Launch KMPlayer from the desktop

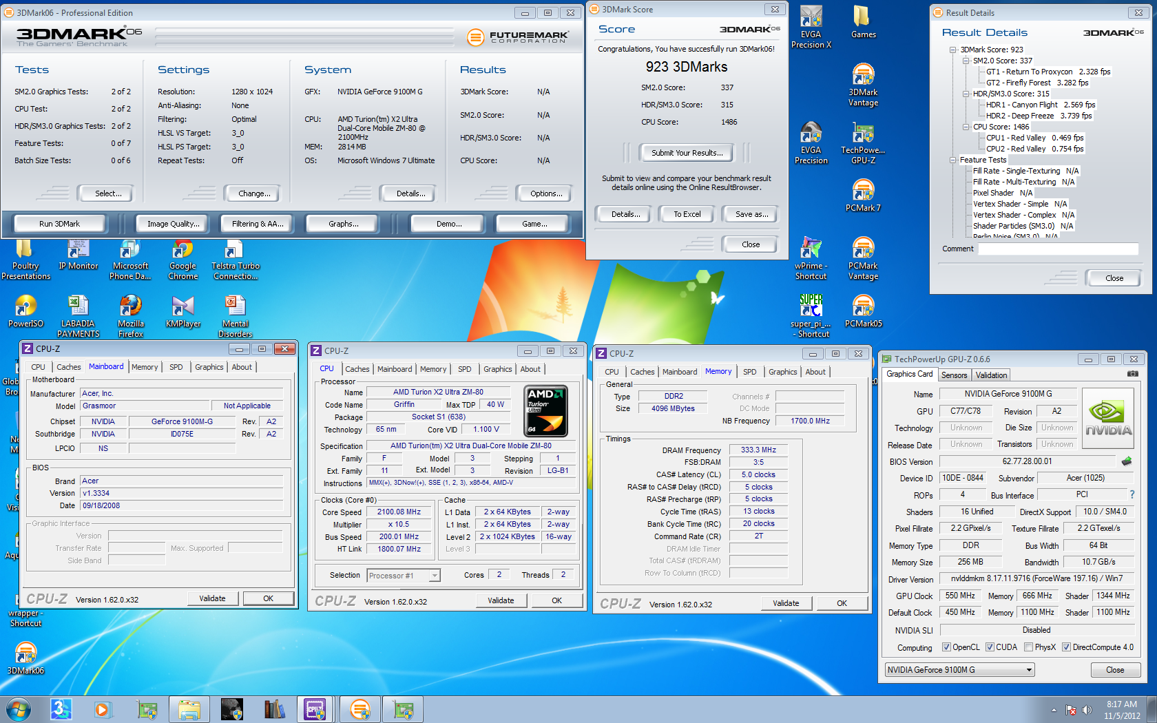point(183,311)
